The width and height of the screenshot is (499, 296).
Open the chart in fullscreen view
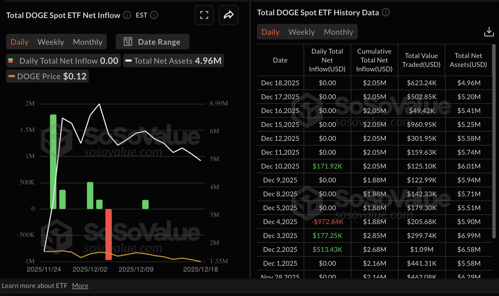[x=204, y=15]
